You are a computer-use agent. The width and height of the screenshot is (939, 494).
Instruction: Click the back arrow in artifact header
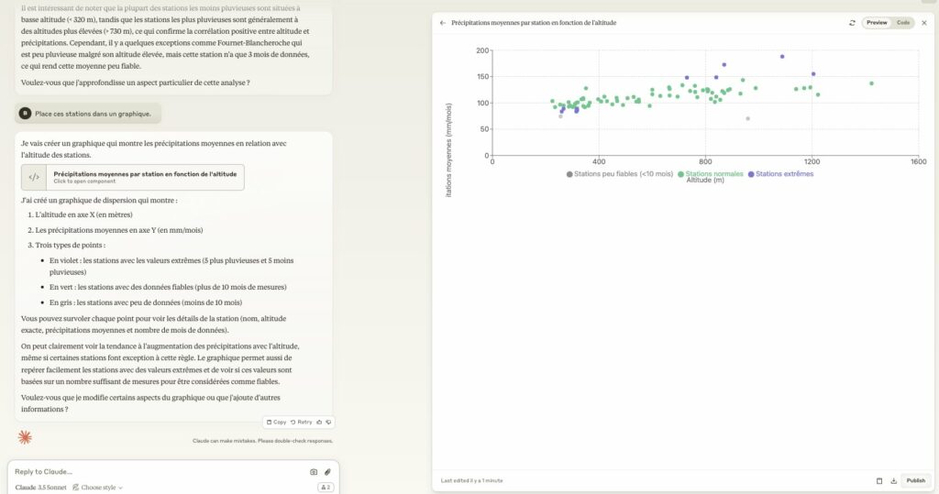[443, 23]
